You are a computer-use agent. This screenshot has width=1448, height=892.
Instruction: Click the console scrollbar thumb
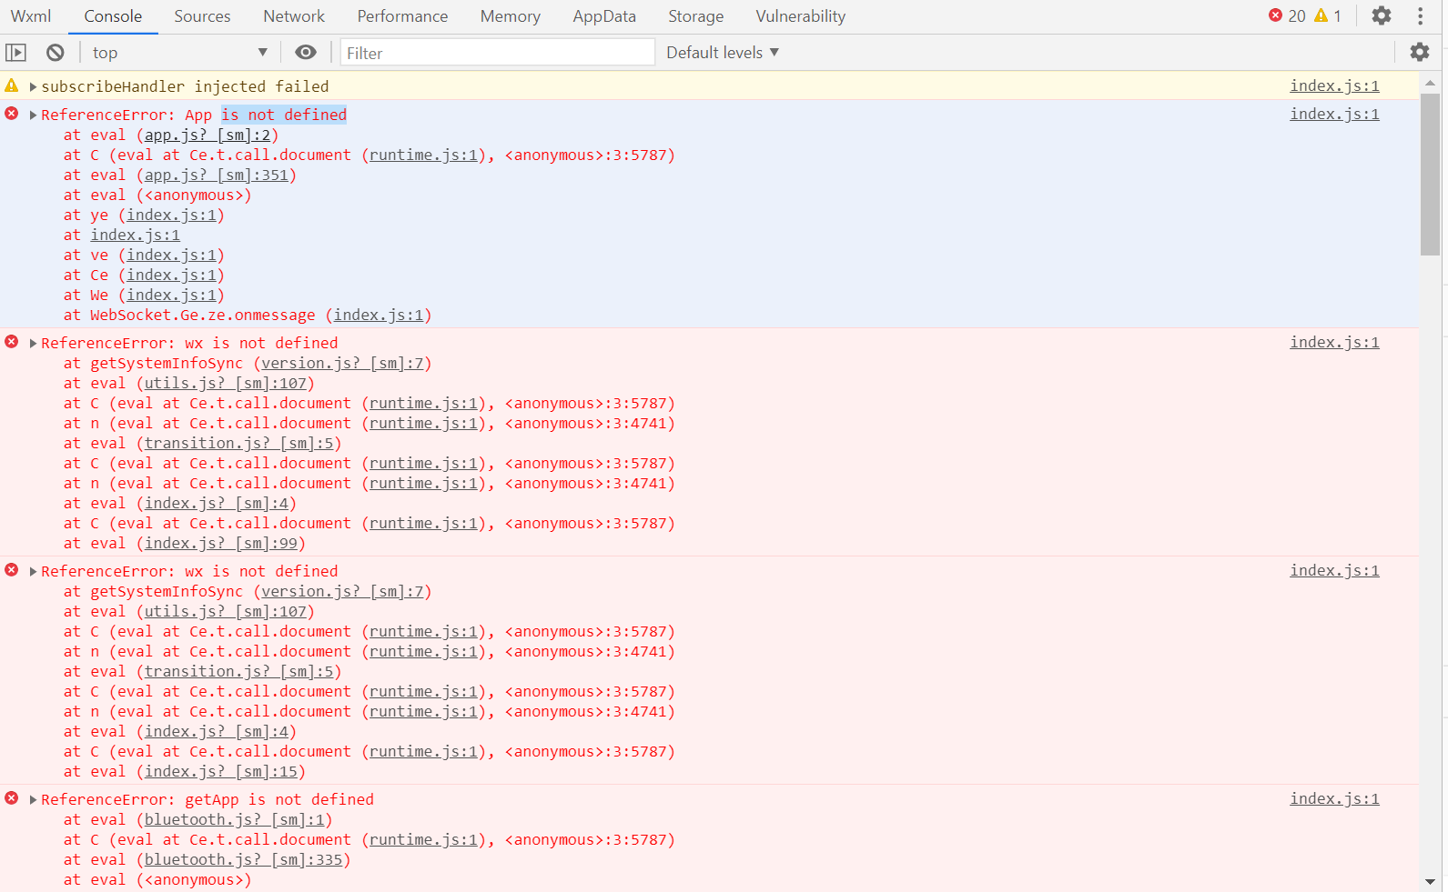(1430, 173)
